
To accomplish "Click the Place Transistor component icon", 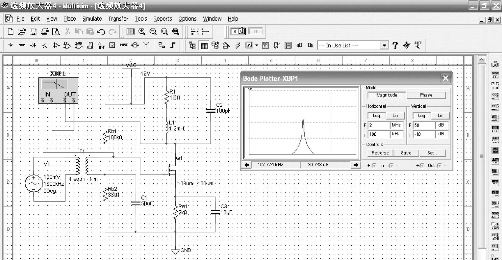I will [45, 45].
